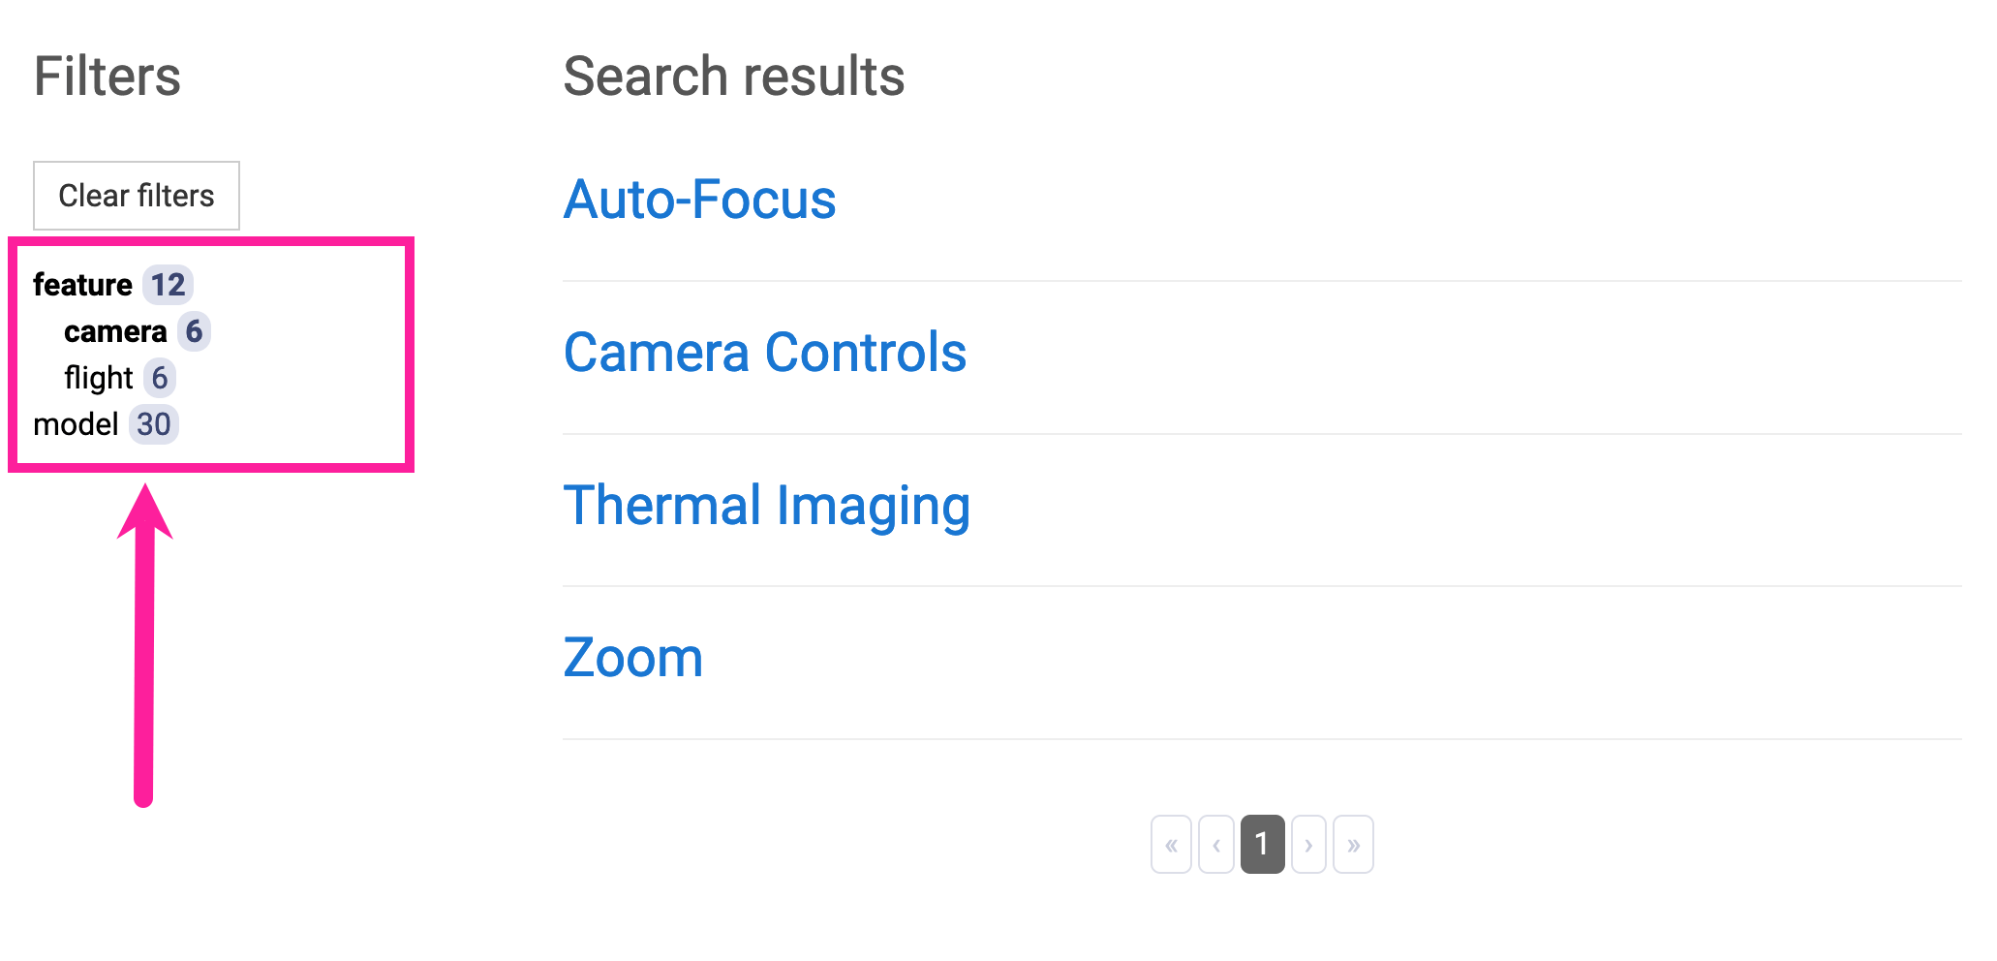Click the next-page chevron in pagination

pos(1308,844)
